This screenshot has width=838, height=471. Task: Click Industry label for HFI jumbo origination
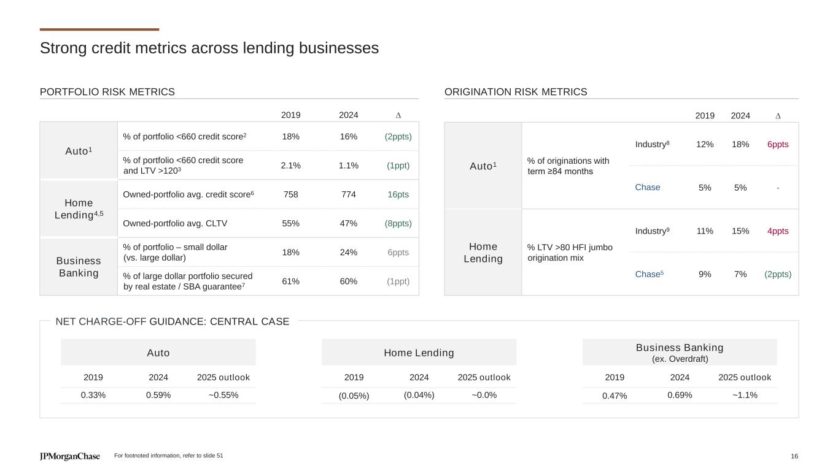click(x=652, y=231)
